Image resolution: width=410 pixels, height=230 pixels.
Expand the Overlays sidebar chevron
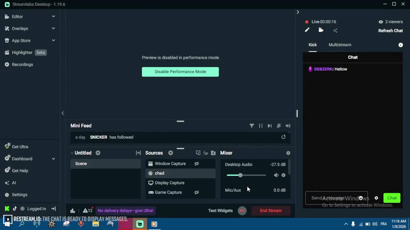tap(53, 28)
